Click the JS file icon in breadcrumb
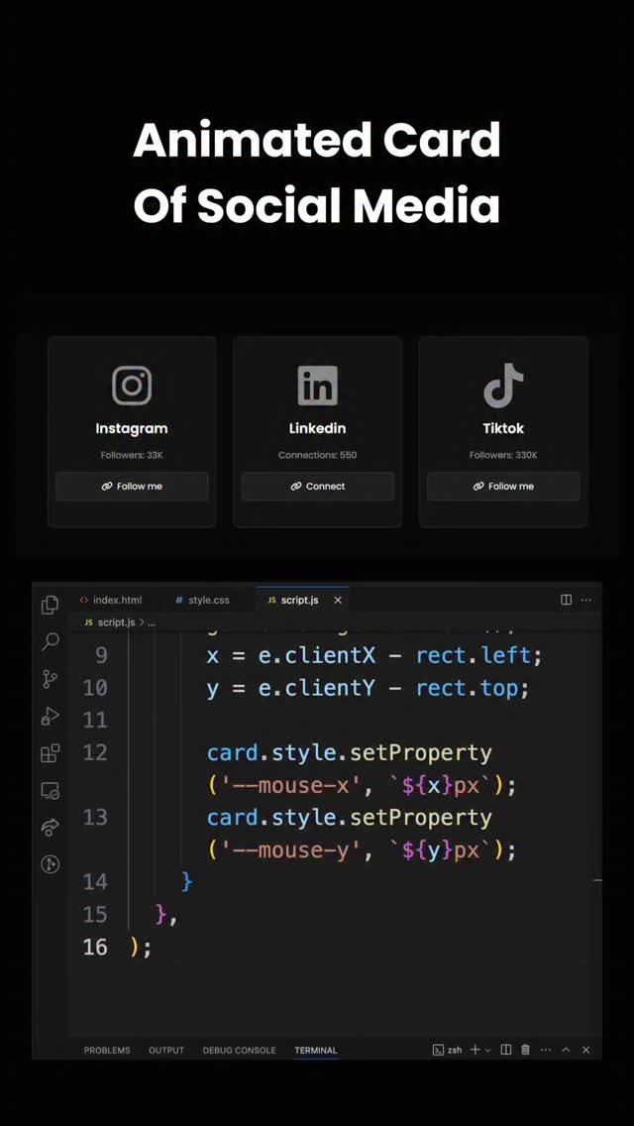Screen dimensions: 634x1126 tap(88, 622)
